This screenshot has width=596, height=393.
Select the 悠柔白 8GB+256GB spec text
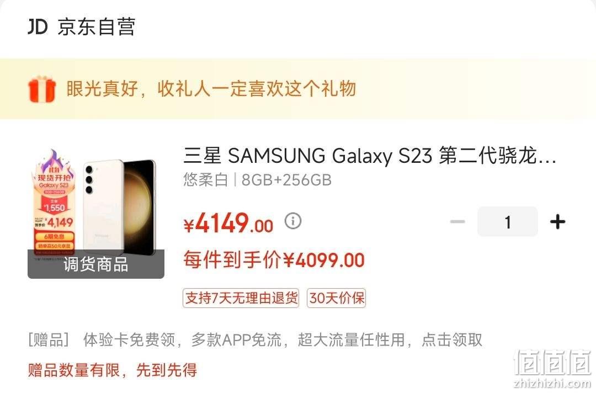pos(257,180)
